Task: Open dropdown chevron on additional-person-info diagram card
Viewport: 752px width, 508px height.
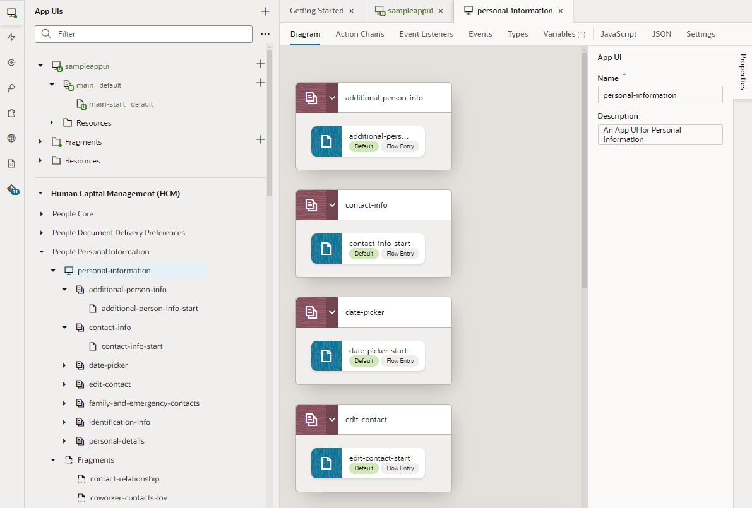Action: [x=332, y=98]
